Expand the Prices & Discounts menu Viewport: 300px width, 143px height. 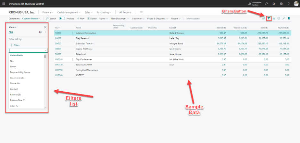click(x=158, y=19)
